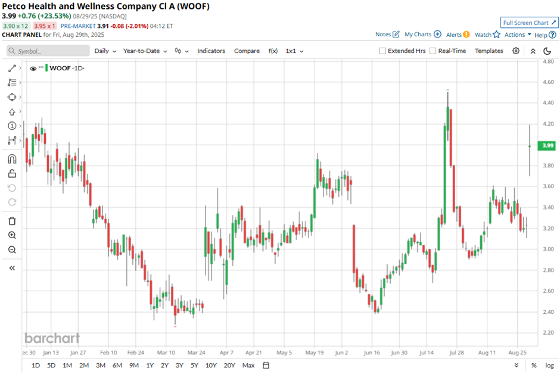Toggle the magnet snap mode

pos(12,159)
